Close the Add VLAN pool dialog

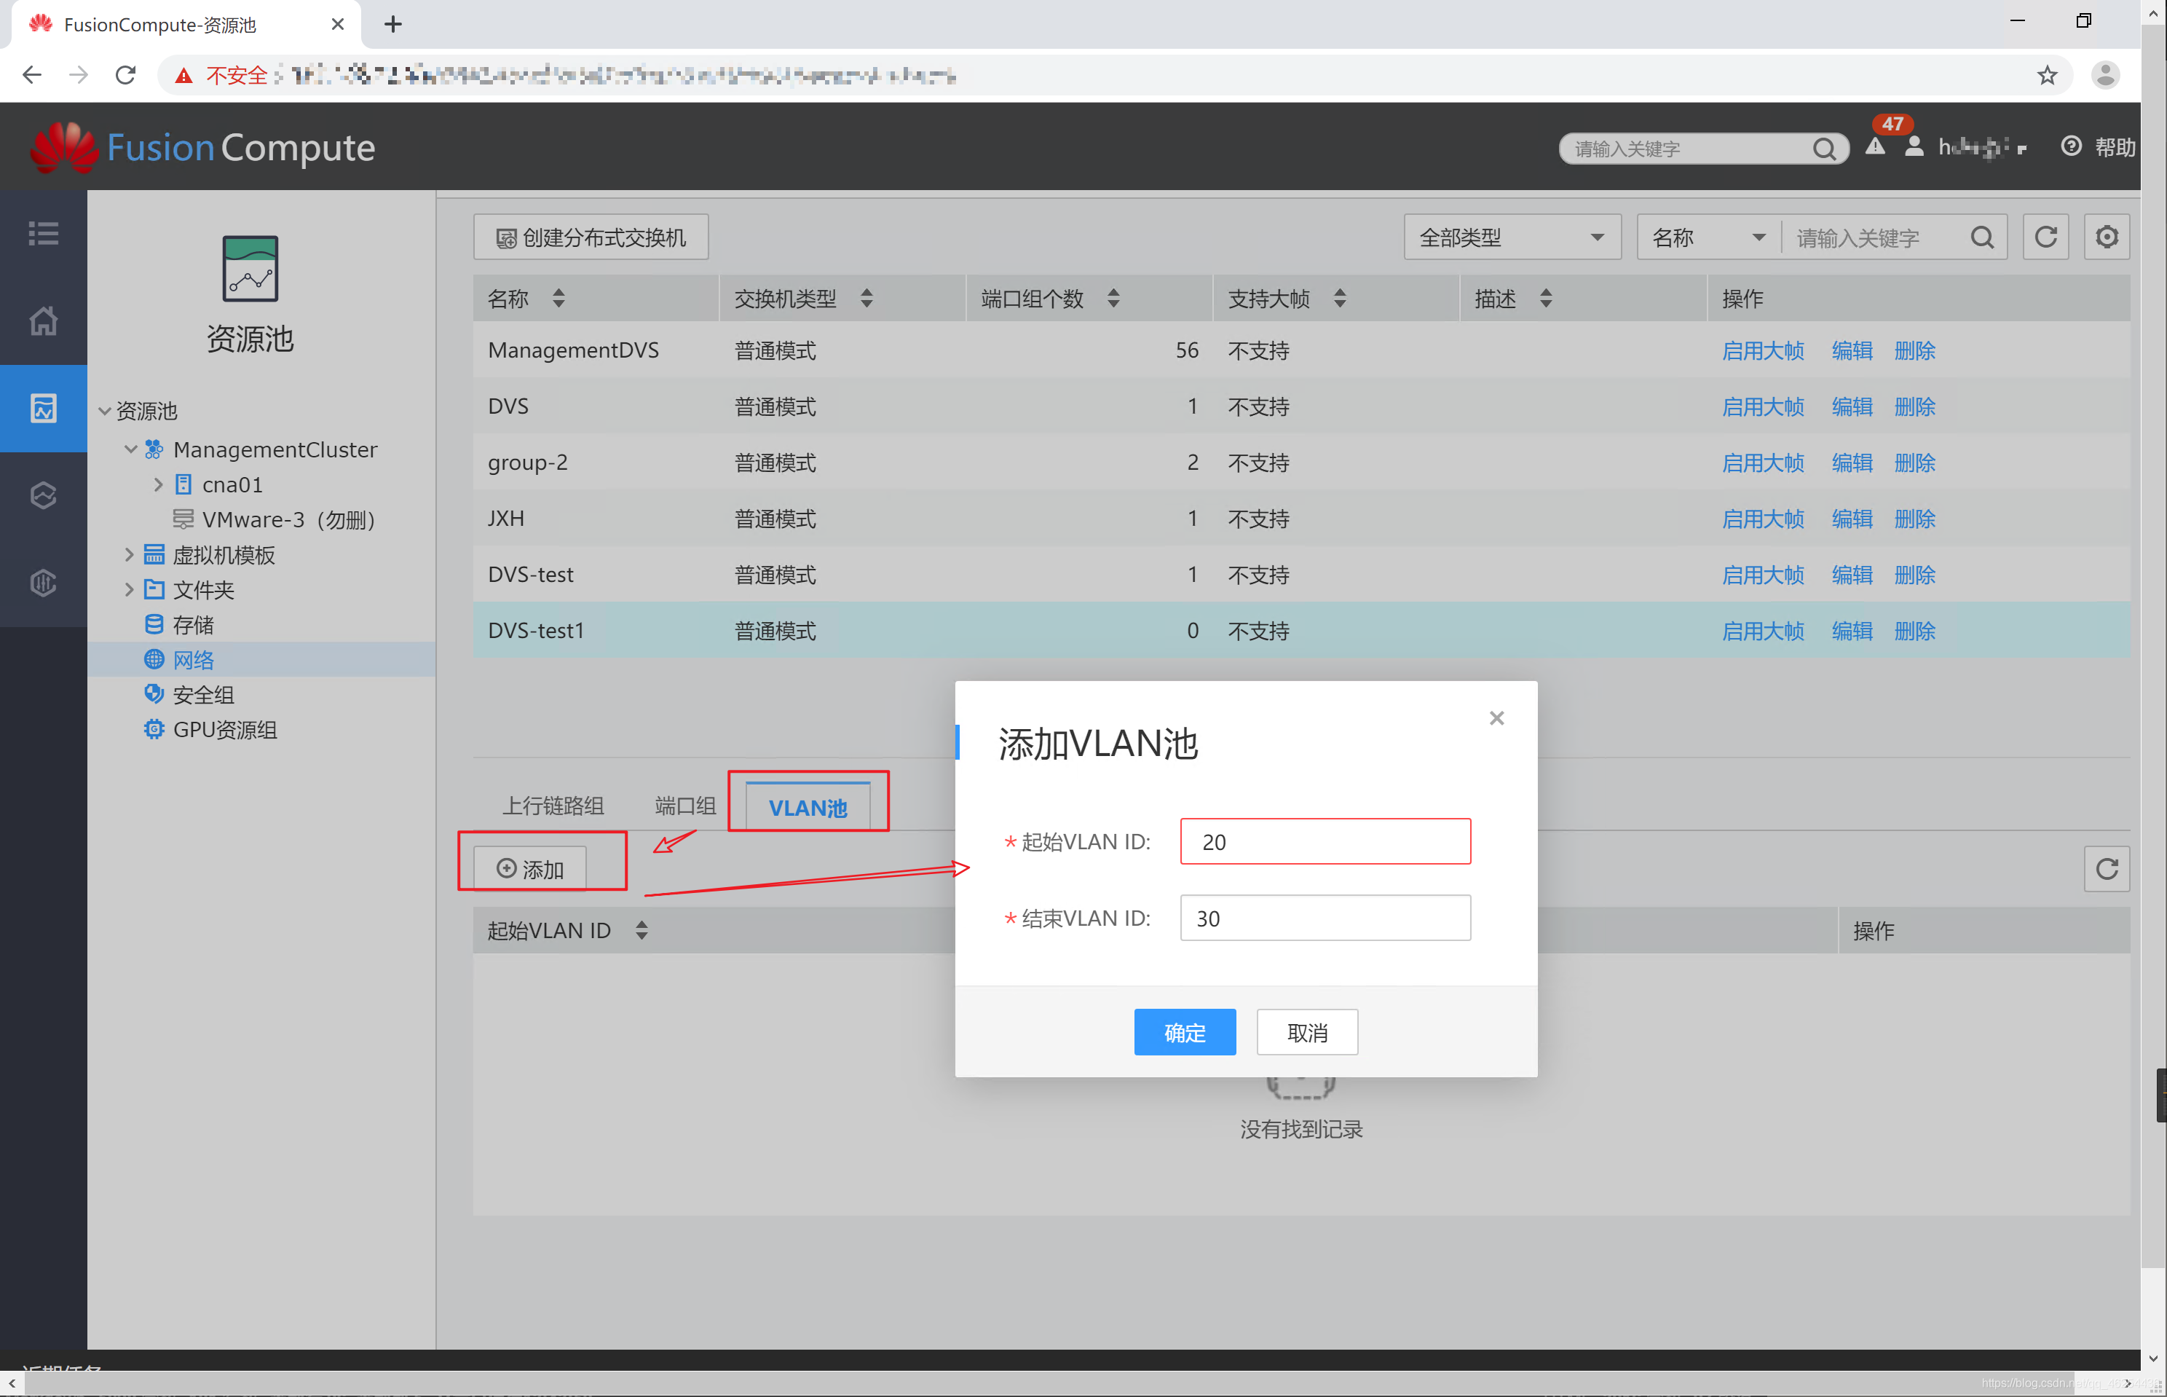pos(1497,718)
